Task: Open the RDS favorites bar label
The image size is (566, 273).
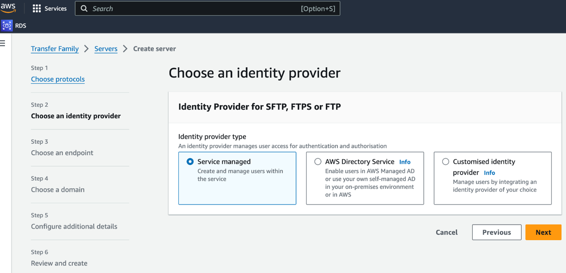Action: [x=21, y=25]
